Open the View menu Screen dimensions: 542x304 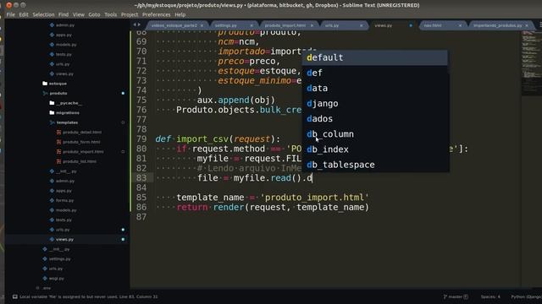(79, 14)
